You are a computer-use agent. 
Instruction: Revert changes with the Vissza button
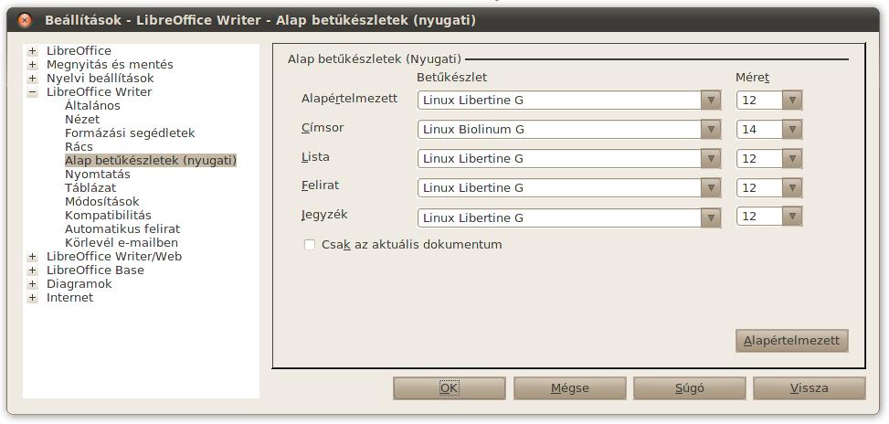tap(810, 388)
